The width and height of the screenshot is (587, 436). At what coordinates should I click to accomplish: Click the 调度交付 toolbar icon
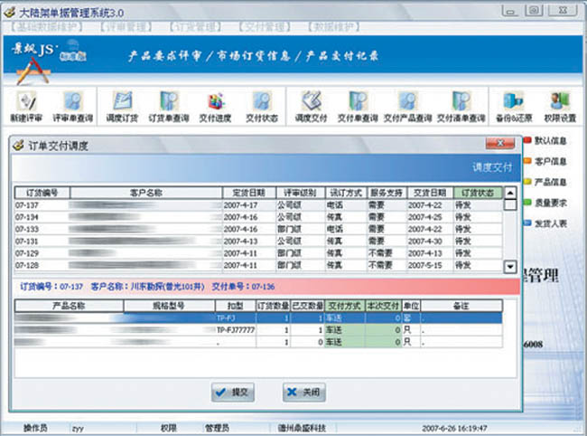(310, 106)
